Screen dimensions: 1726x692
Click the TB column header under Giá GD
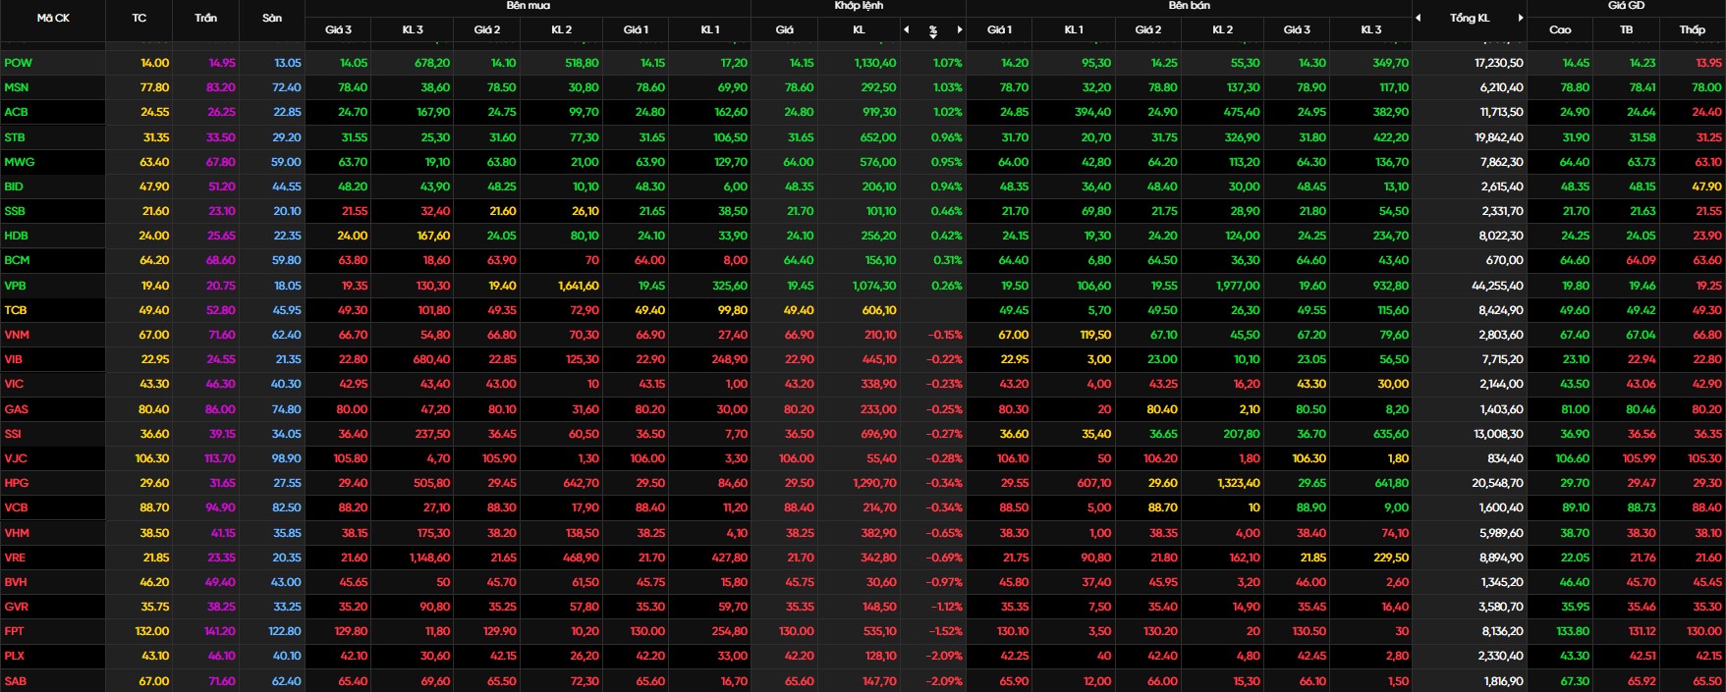(x=1627, y=29)
